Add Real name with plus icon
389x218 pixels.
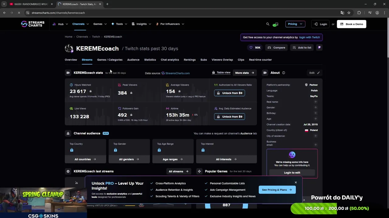pyautogui.click(x=315, y=102)
